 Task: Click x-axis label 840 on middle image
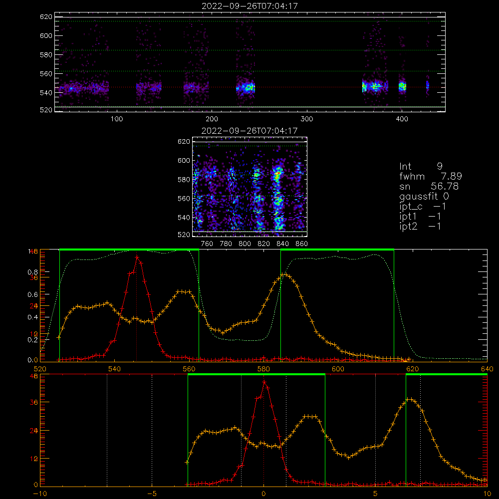pyautogui.click(x=282, y=244)
